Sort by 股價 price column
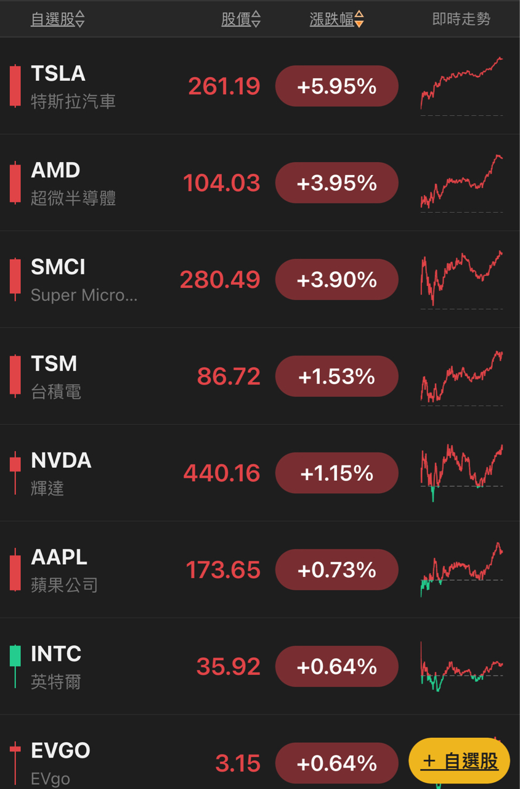520x789 pixels. tap(240, 20)
